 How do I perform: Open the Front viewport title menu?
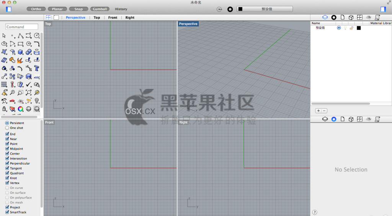pyautogui.click(x=49, y=123)
